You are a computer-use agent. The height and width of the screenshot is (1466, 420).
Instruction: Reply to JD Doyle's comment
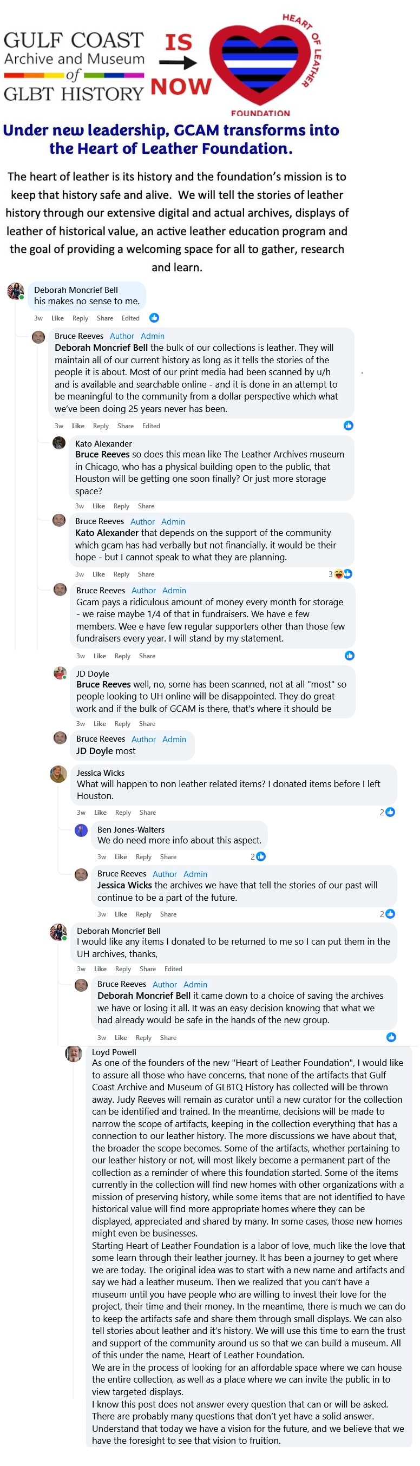(x=122, y=723)
